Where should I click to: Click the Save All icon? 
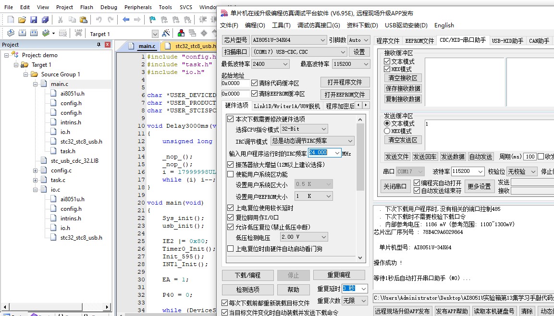pyautogui.click(x=45, y=19)
